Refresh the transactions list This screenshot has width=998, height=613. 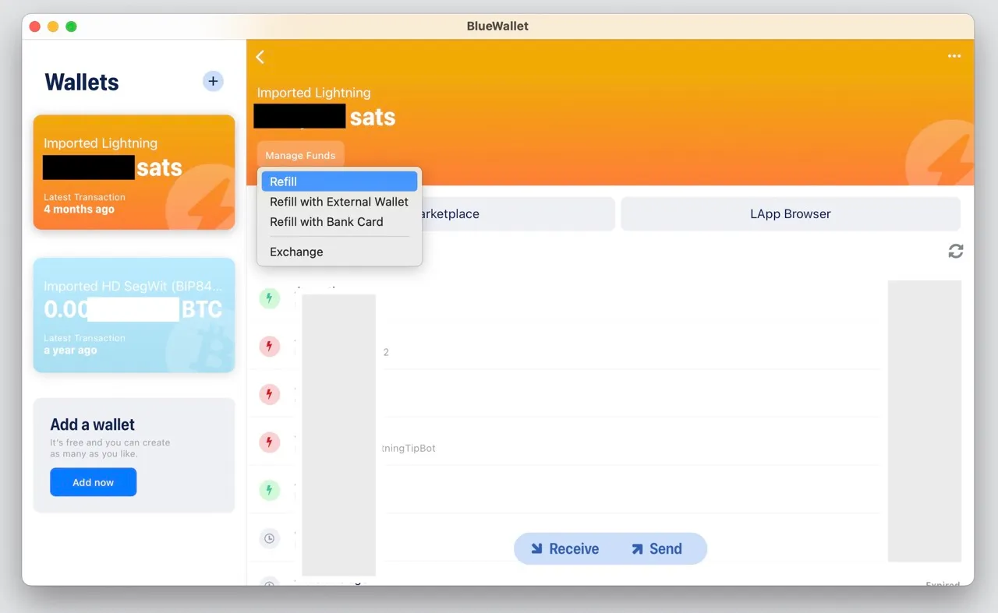[956, 251]
